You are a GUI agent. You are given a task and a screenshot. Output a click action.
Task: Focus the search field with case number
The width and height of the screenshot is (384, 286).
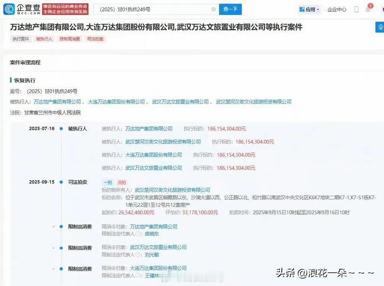pos(156,9)
